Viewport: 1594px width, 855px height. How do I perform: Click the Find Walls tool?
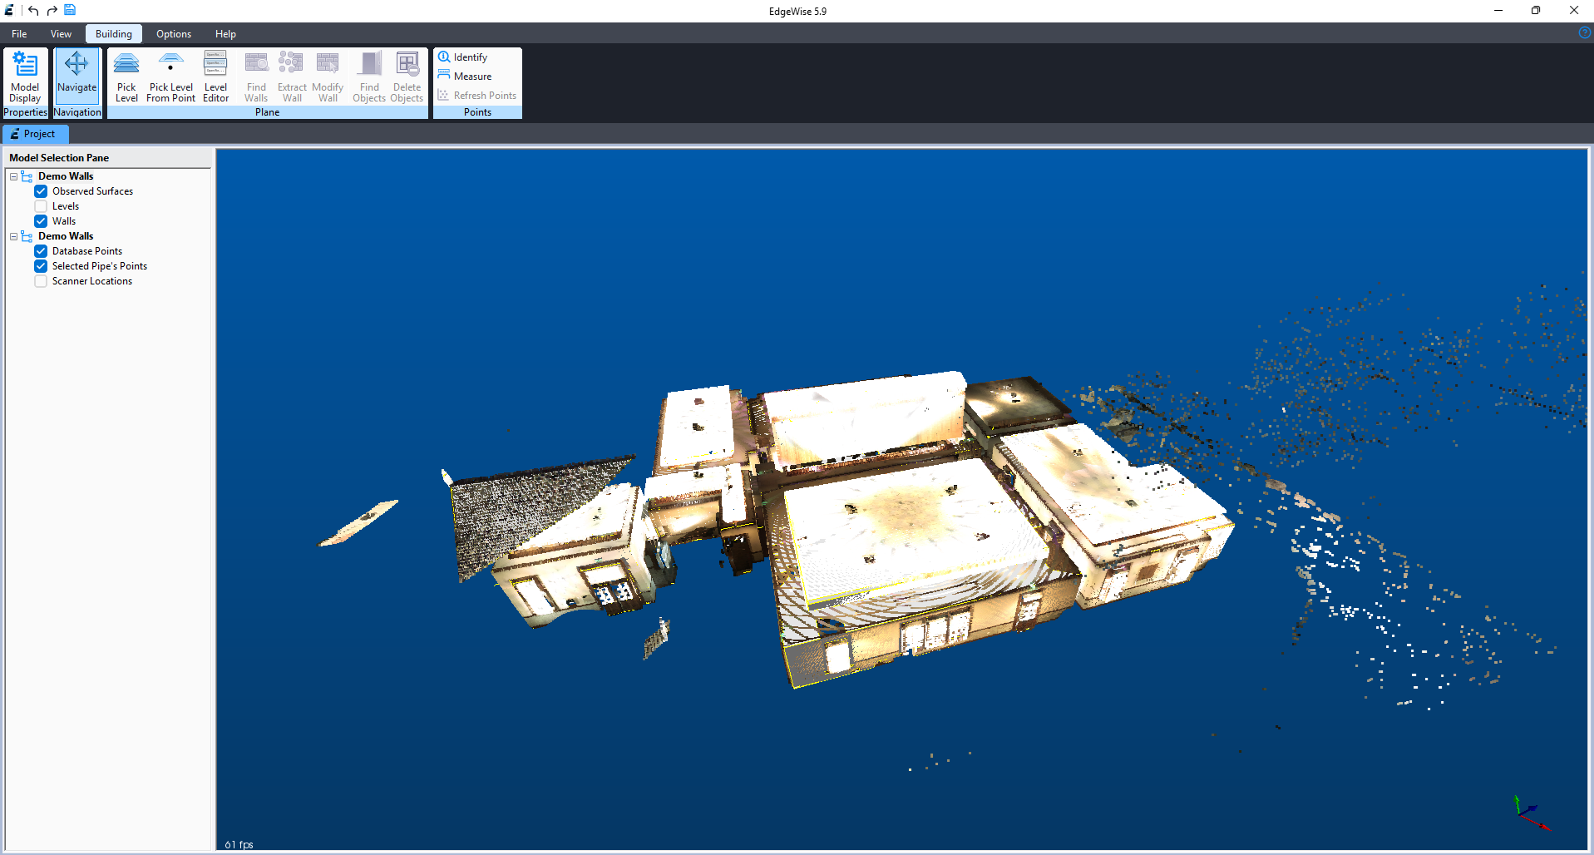click(256, 77)
